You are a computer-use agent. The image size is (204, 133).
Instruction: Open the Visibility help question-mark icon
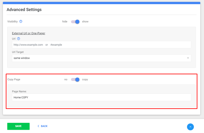click(21, 21)
